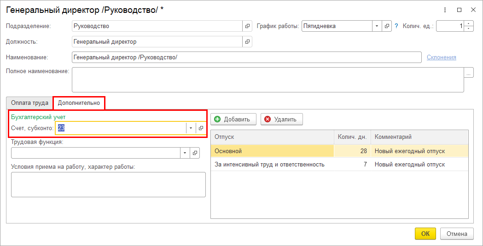Open the Счет, субконто selection icon
This screenshot has height=246, width=483.
(x=201, y=128)
